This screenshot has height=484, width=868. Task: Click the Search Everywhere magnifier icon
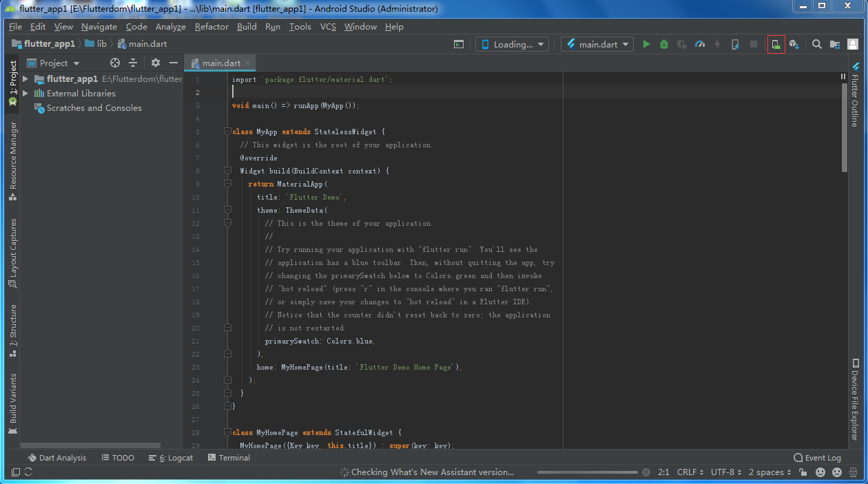pos(817,44)
